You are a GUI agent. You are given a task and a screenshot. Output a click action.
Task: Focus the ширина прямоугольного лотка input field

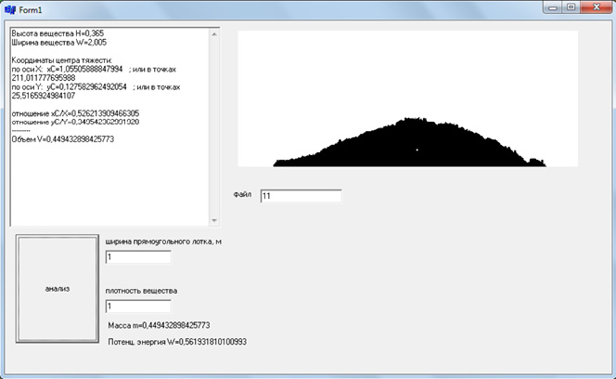pyautogui.click(x=138, y=257)
